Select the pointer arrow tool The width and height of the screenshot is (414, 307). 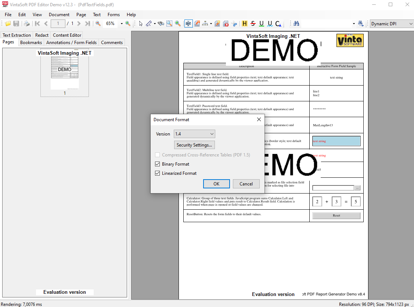point(141,24)
